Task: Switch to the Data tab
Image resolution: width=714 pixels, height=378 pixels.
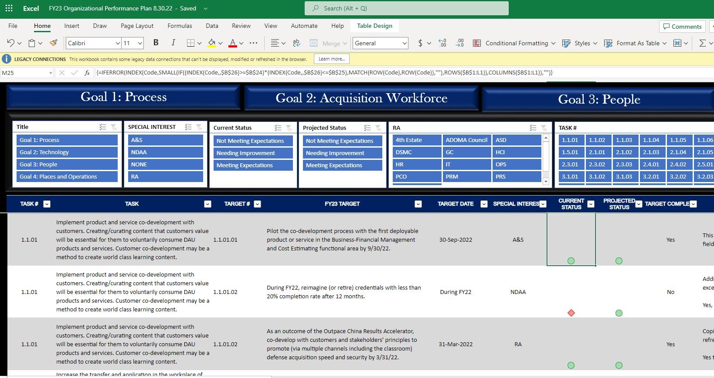Action: 212,26
